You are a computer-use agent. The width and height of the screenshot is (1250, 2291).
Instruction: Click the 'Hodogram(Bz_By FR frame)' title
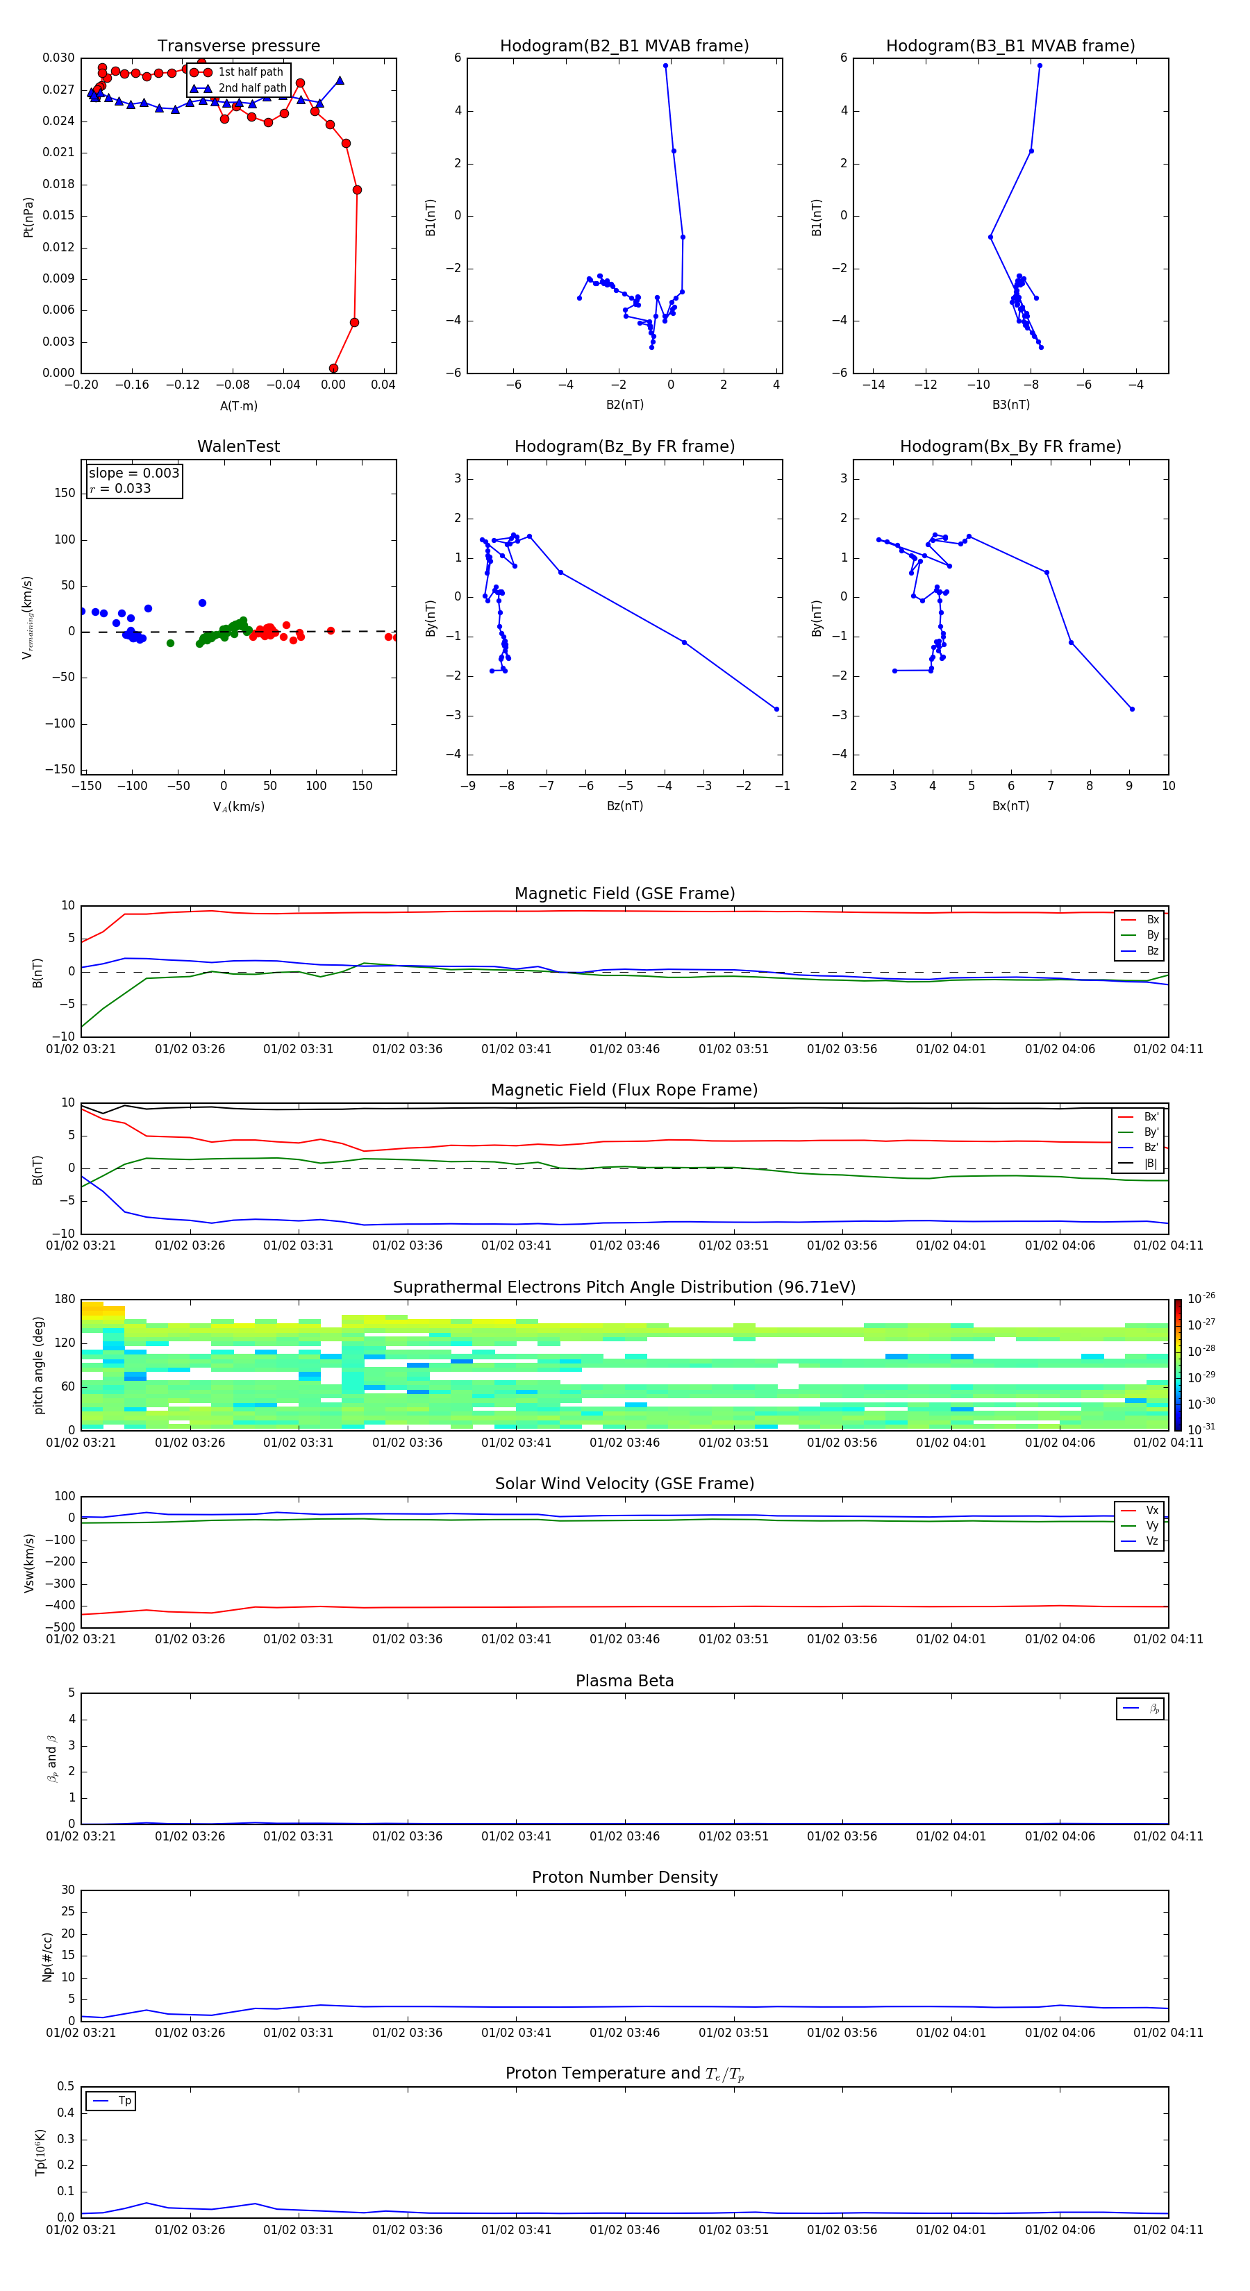tap(624, 446)
